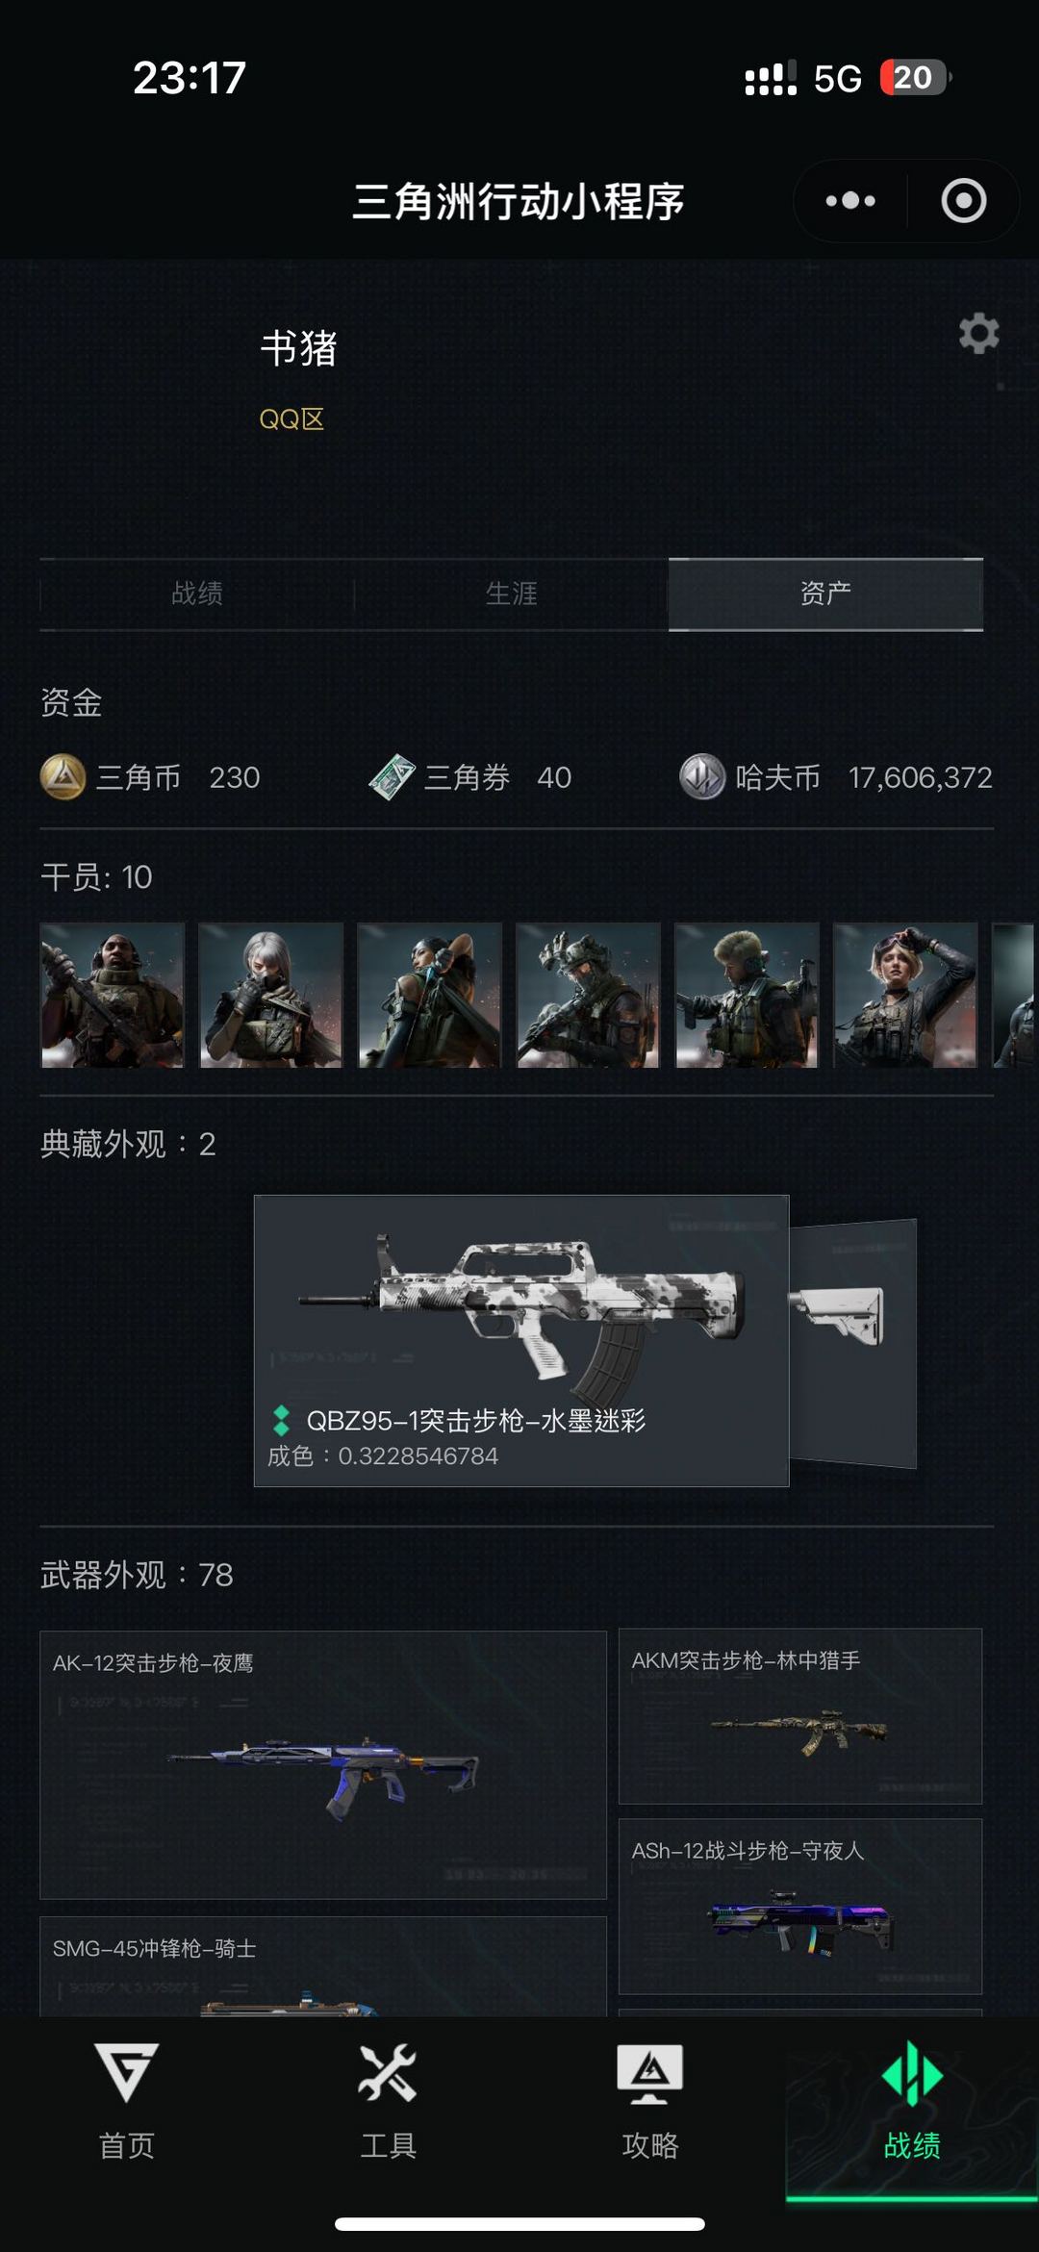Image resolution: width=1039 pixels, height=2252 pixels.
Task: Switch to the 战绩 tab
Action: tap(197, 594)
